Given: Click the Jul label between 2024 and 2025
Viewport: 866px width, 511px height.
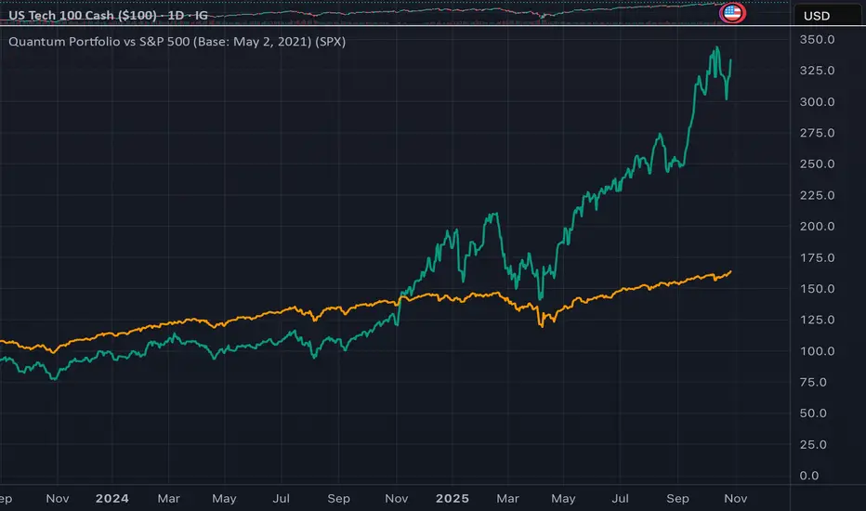Looking at the screenshot, I should click(282, 498).
